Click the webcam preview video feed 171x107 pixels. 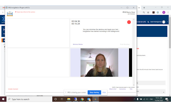[x=99, y=63]
